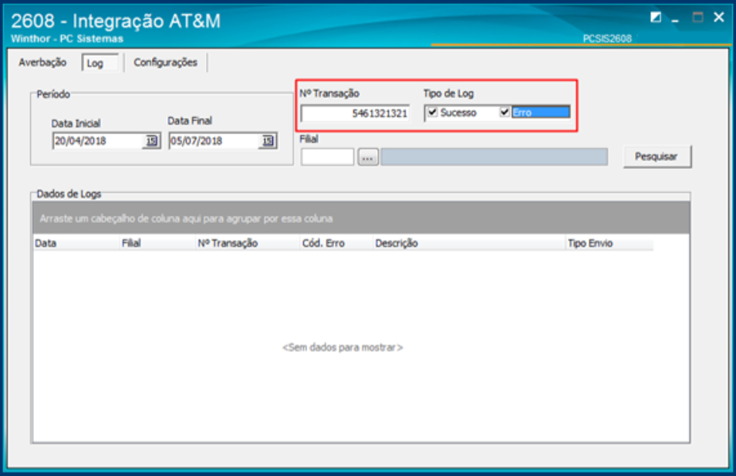
Task: Toggle the Erro log type checkbox
Action: (505, 112)
